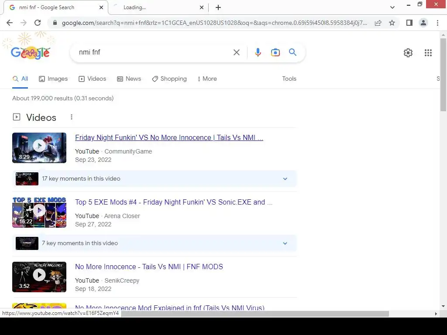The width and height of the screenshot is (447, 335).
Task: Reload the current page
Action: click(38, 23)
